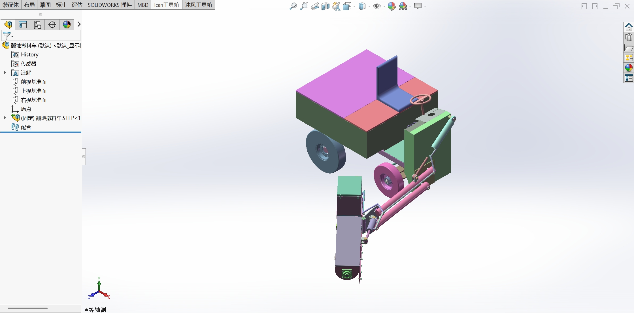Open the SOLIDWORKS Resources home panel
This screenshot has height=313, width=634.
(629, 27)
